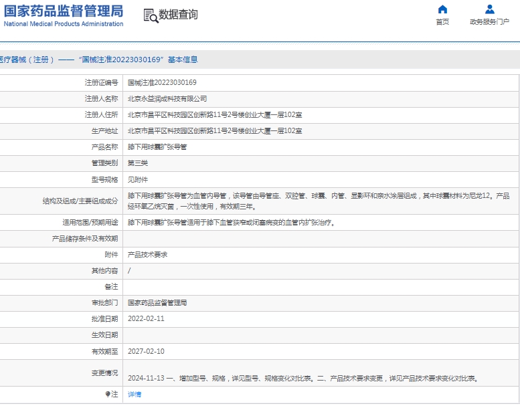520x406 pixels.
Task: Click the 注册证编号 label
Action: pos(101,82)
